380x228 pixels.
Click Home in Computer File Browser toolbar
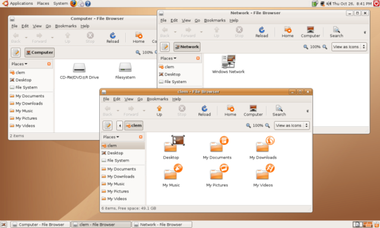(x=138, y=38)
